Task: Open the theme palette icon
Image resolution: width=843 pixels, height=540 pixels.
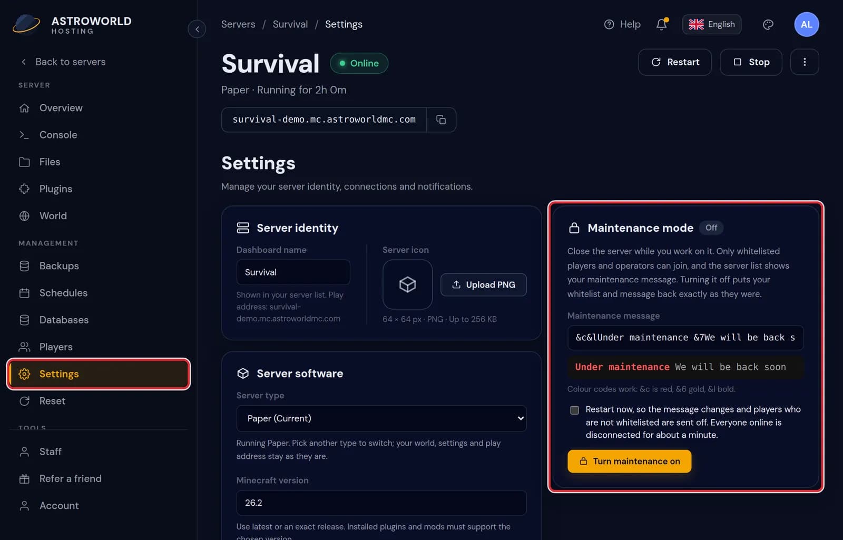Action: [x=768, y=24]
